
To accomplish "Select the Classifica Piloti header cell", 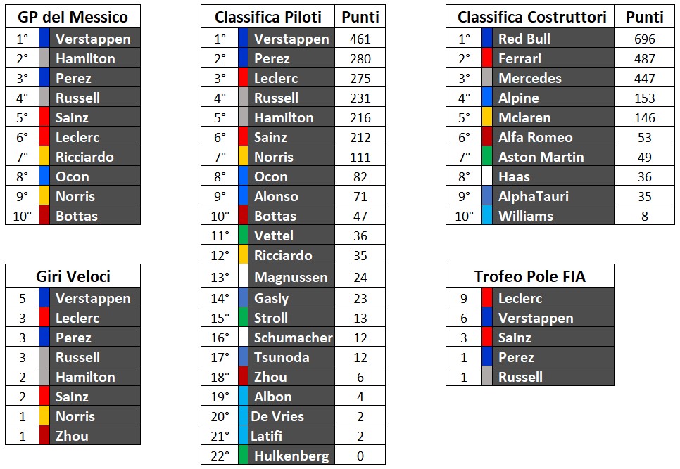I will [268, 17].
